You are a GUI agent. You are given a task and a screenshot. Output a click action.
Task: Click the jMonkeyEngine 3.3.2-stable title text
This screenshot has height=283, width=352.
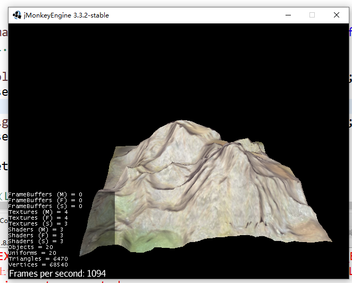coord(66,15)
